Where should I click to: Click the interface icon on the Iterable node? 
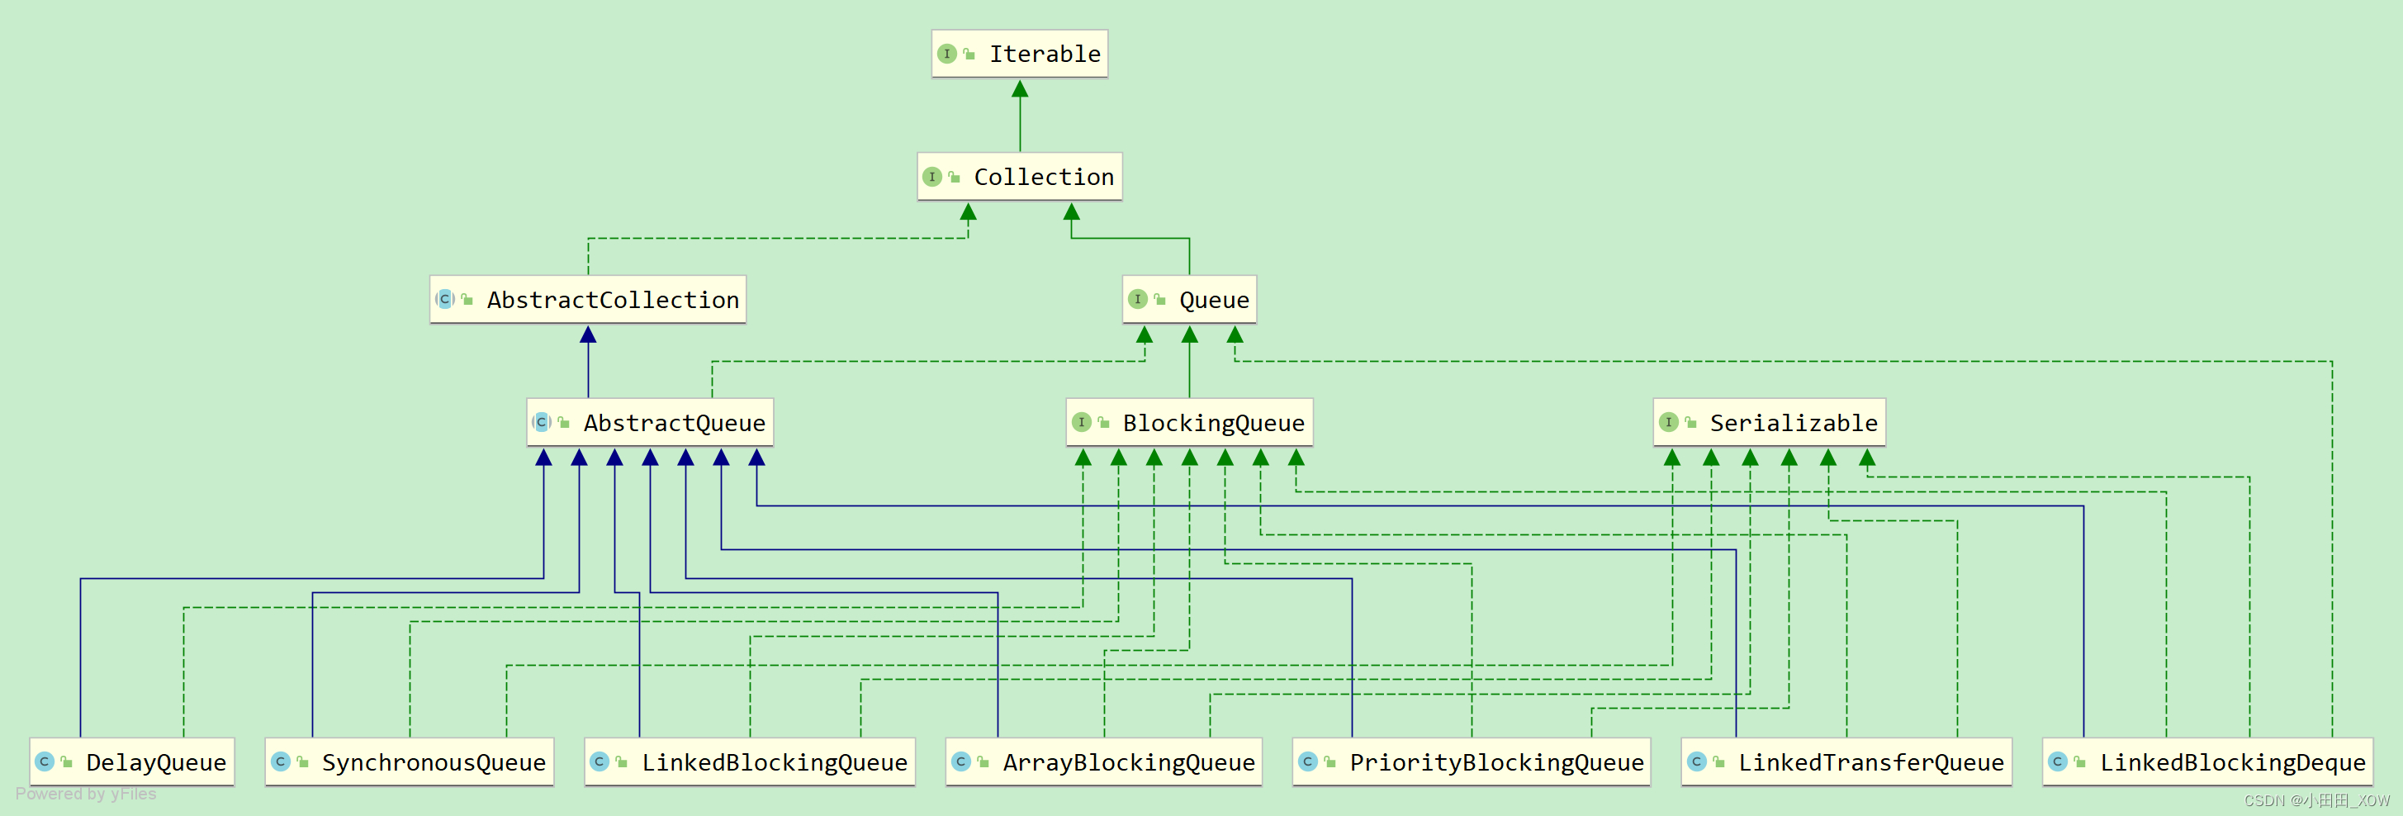pyautogui.click(x=948, y=53)
